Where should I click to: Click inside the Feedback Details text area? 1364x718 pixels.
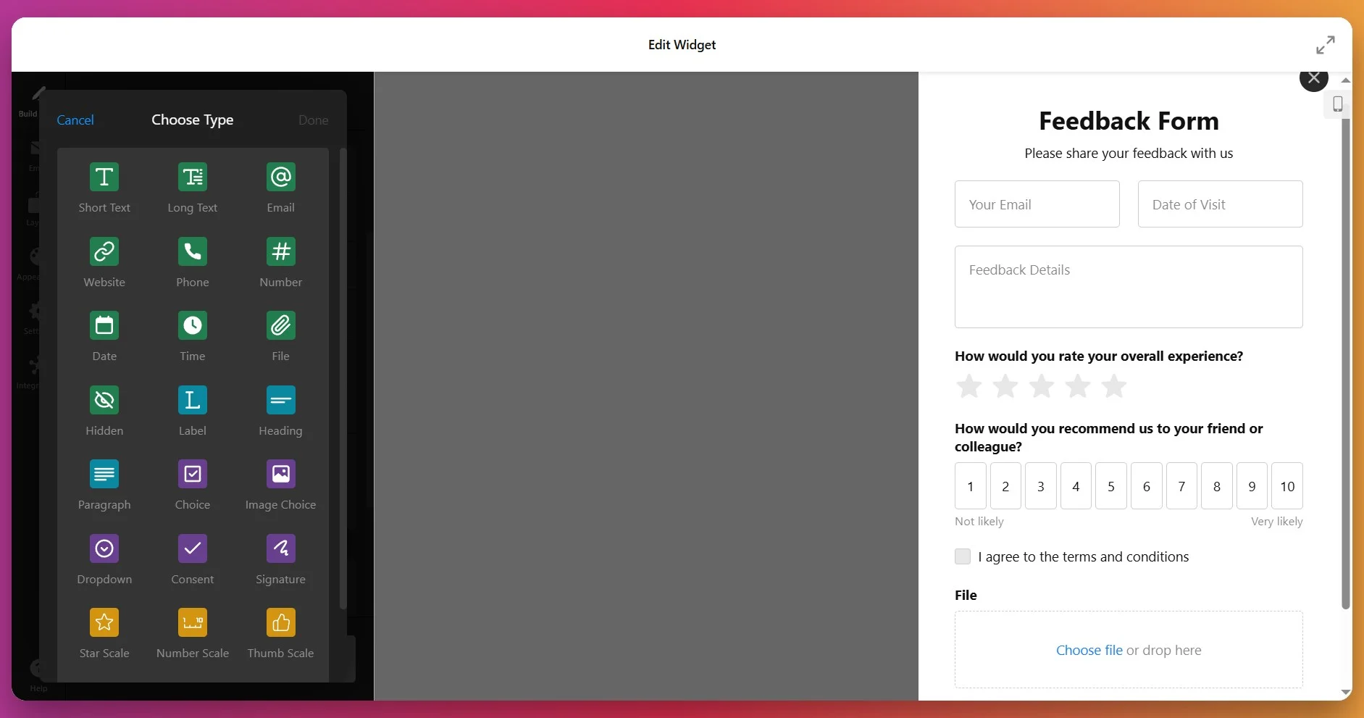click(1128, 286)
